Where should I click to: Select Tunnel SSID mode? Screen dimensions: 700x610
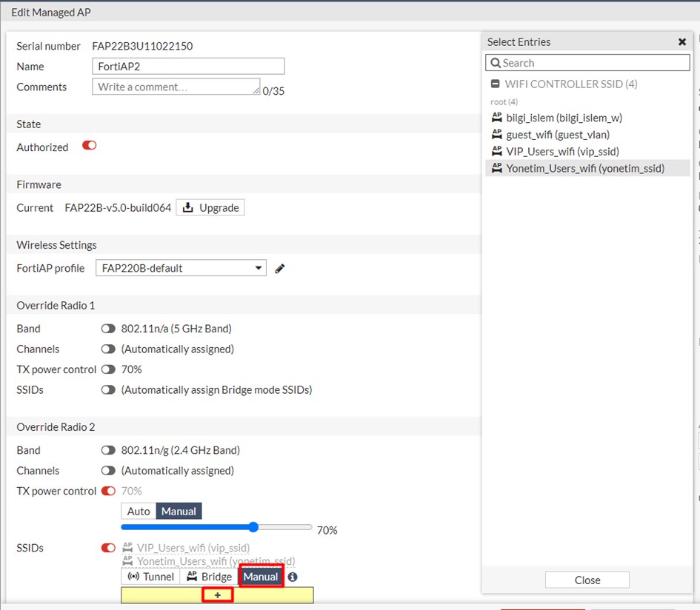coord(150,577)
